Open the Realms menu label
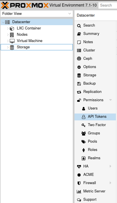This screenshot has width=117, height=203. click(x=94, y=158)
